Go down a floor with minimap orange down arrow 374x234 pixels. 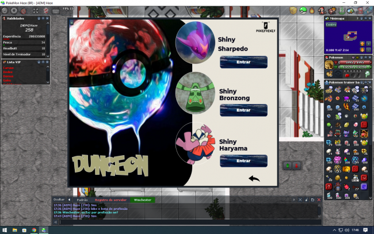click(362, 50)
